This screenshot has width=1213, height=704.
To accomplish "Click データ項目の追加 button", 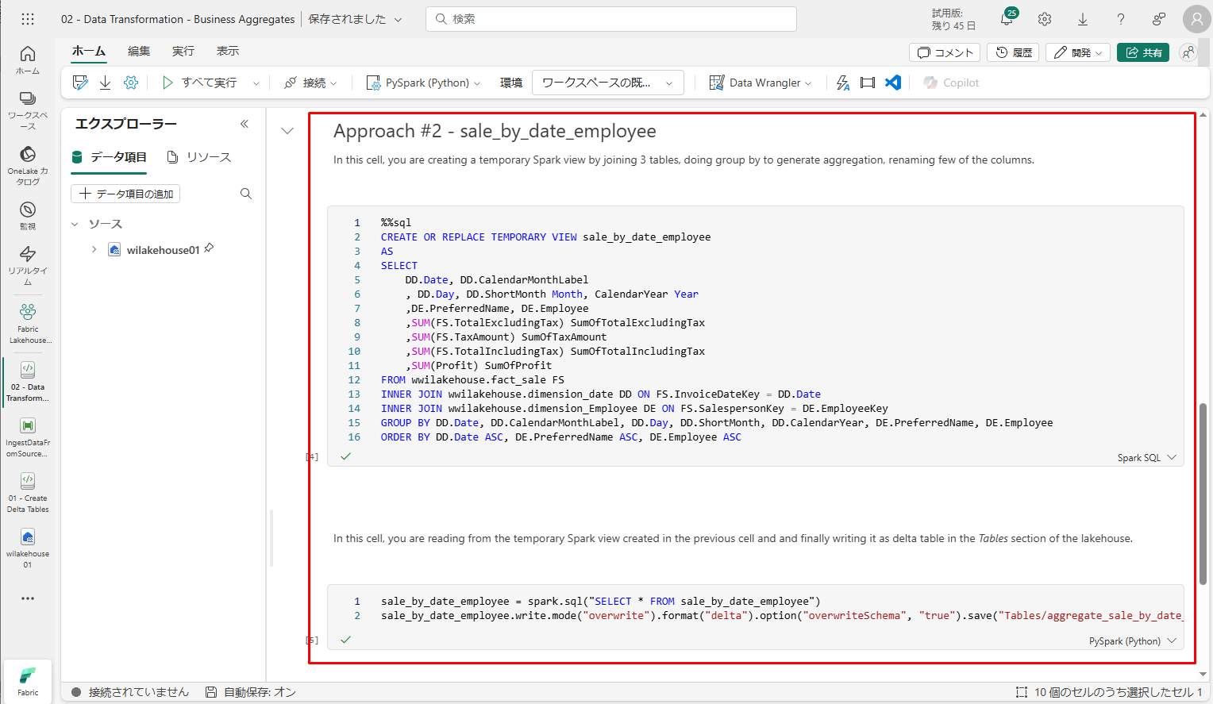I will click(x=125, y=194).
